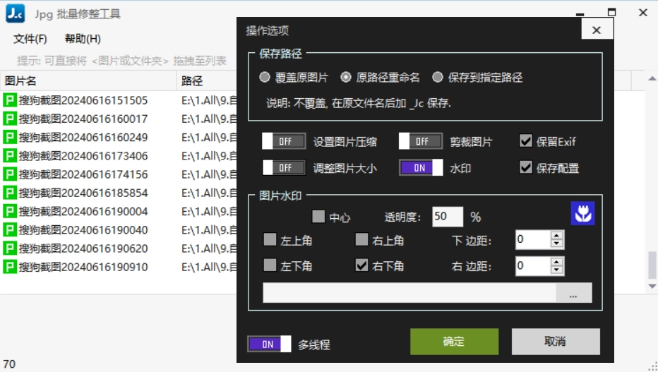Viewport: 658px width, 372px height.
Task: Click file icon beside 搜狗截图20240616185854
Action: coord(10,193)
